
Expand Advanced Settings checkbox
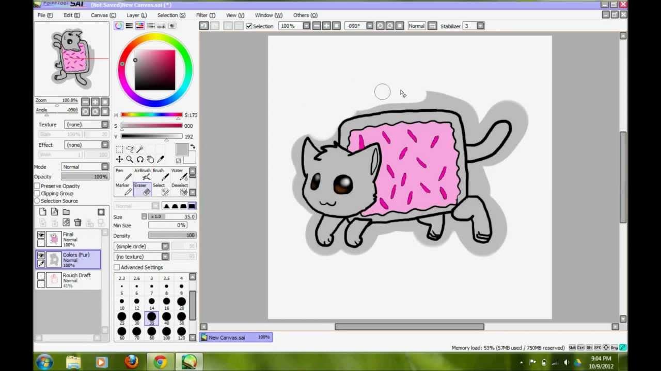[x=117, y=267]
